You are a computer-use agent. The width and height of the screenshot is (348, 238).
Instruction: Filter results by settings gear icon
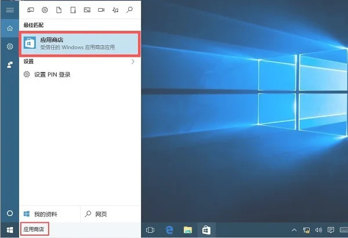[x=45, y=10]
